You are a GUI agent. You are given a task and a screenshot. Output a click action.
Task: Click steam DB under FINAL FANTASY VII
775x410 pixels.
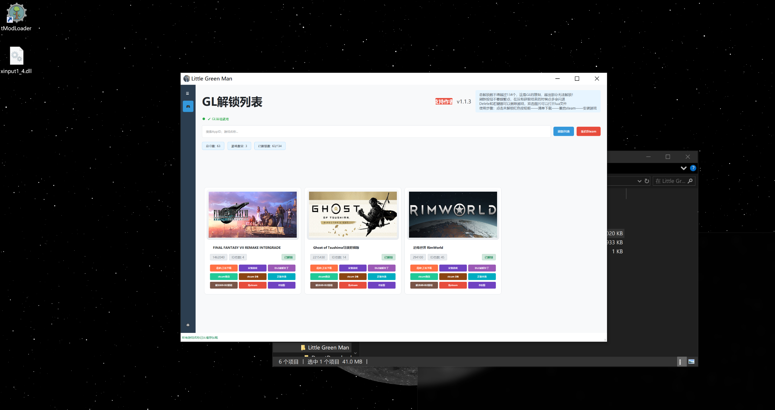click(252, 277)
